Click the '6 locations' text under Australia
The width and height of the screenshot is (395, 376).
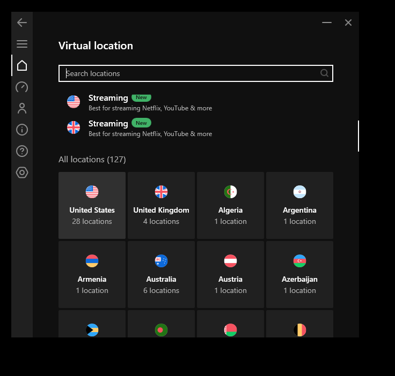click(161, 290)
